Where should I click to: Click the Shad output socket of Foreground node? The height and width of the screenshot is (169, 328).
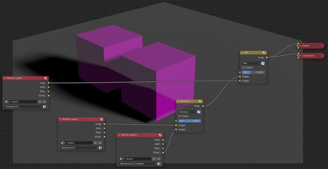(x=49, y=96)
